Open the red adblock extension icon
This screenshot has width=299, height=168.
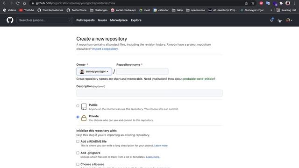tap(261, 3)
